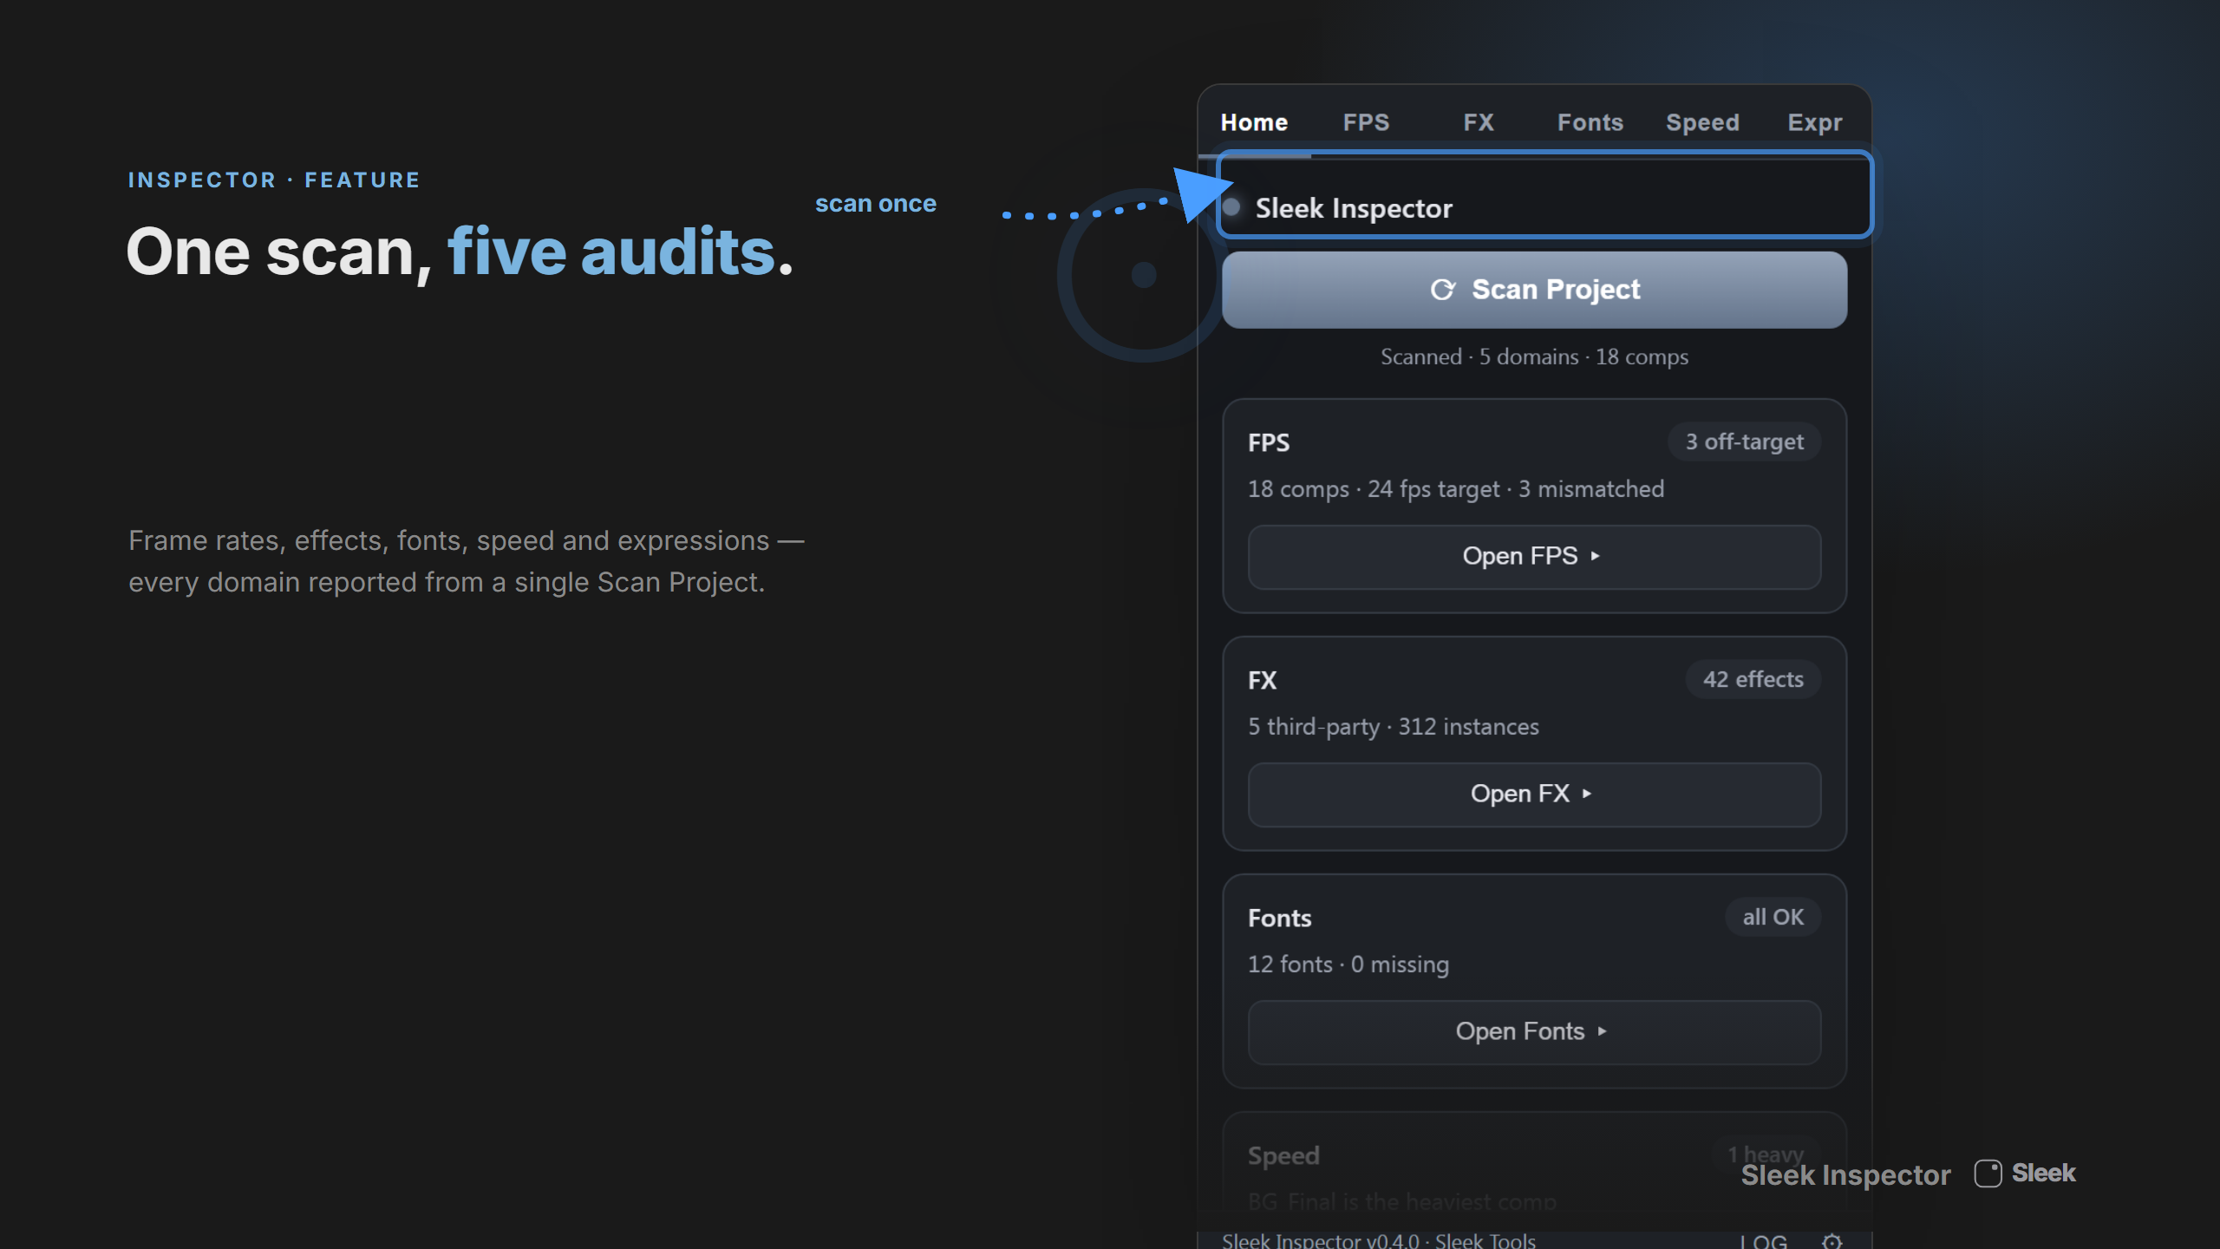This screenshot has height=1249, width=2220.
Task: Open the Fonts tab
Action: point(1590,122)
